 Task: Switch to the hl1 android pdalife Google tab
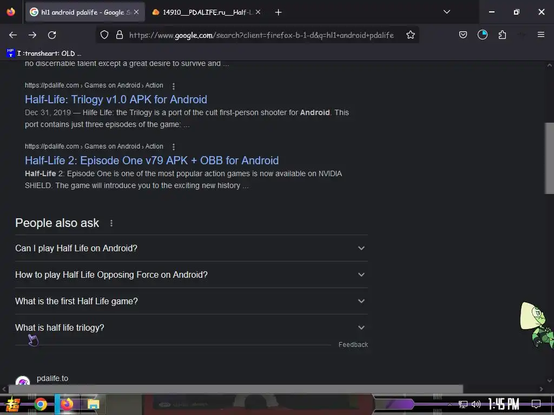(x=85, y=12)
